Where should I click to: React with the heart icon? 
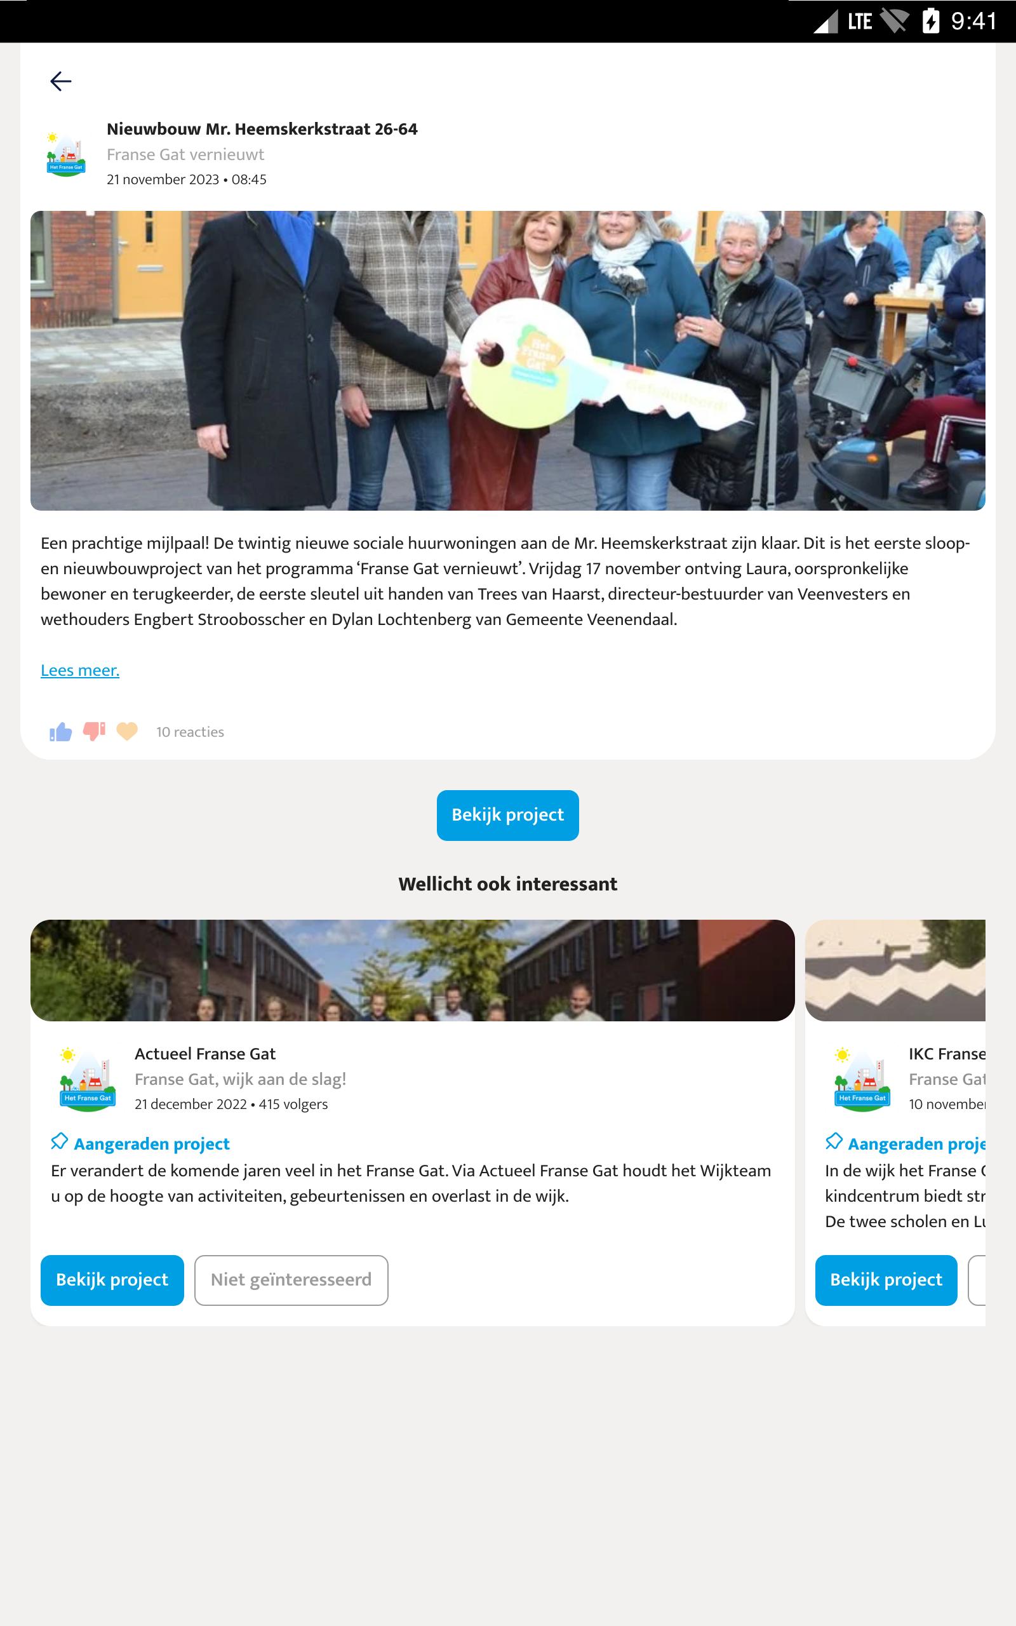(127, 732)
